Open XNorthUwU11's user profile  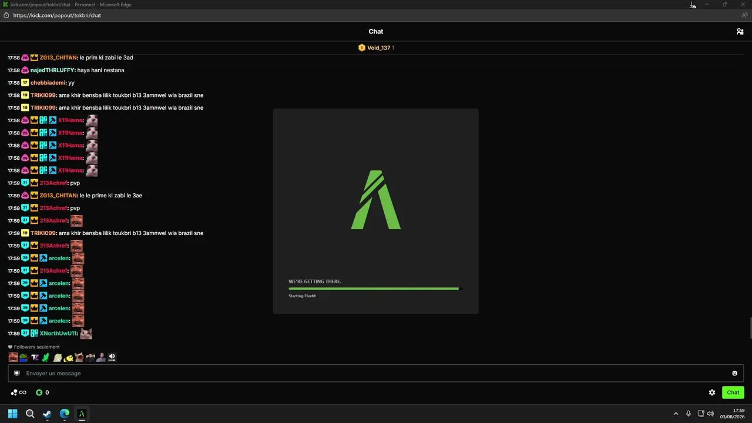click(x=59, y=334)
